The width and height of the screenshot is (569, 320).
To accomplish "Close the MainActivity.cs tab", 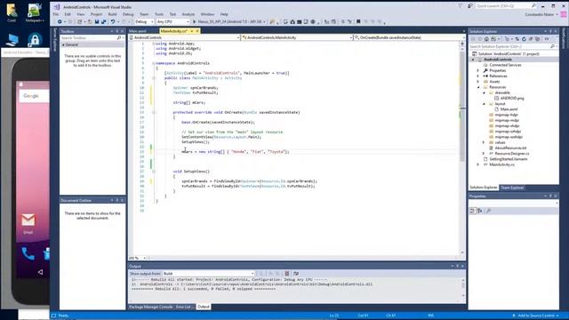I will click(x=197, y=31).
